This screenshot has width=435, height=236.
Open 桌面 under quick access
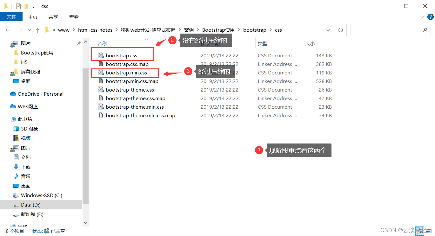click(x=25, y=81)
